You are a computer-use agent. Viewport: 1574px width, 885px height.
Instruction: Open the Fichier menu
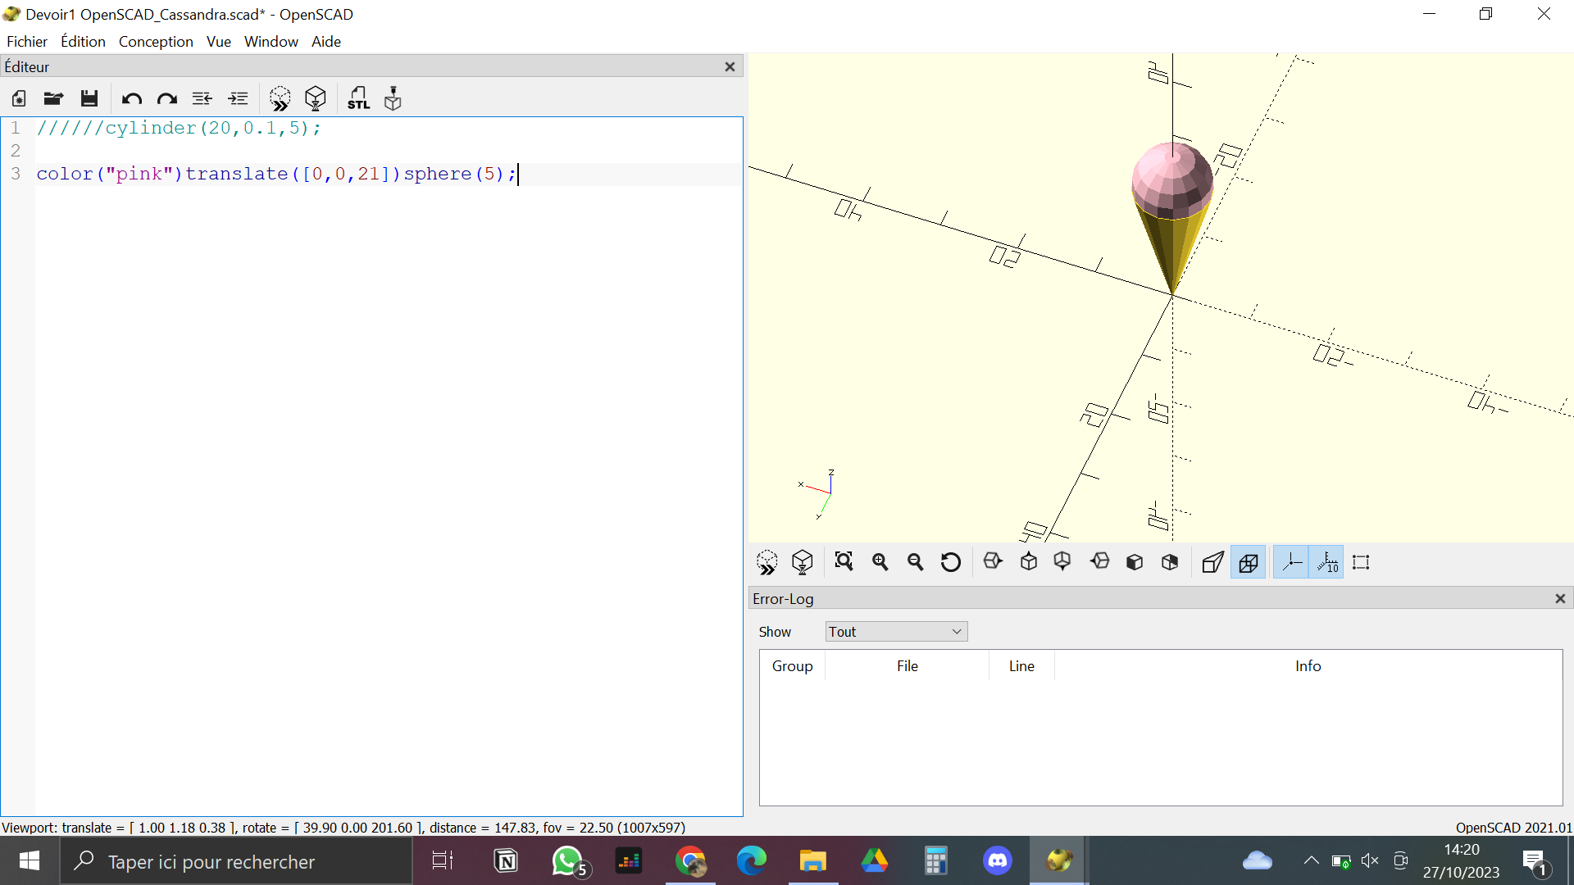pyautogui.click(x=26, y=41)
